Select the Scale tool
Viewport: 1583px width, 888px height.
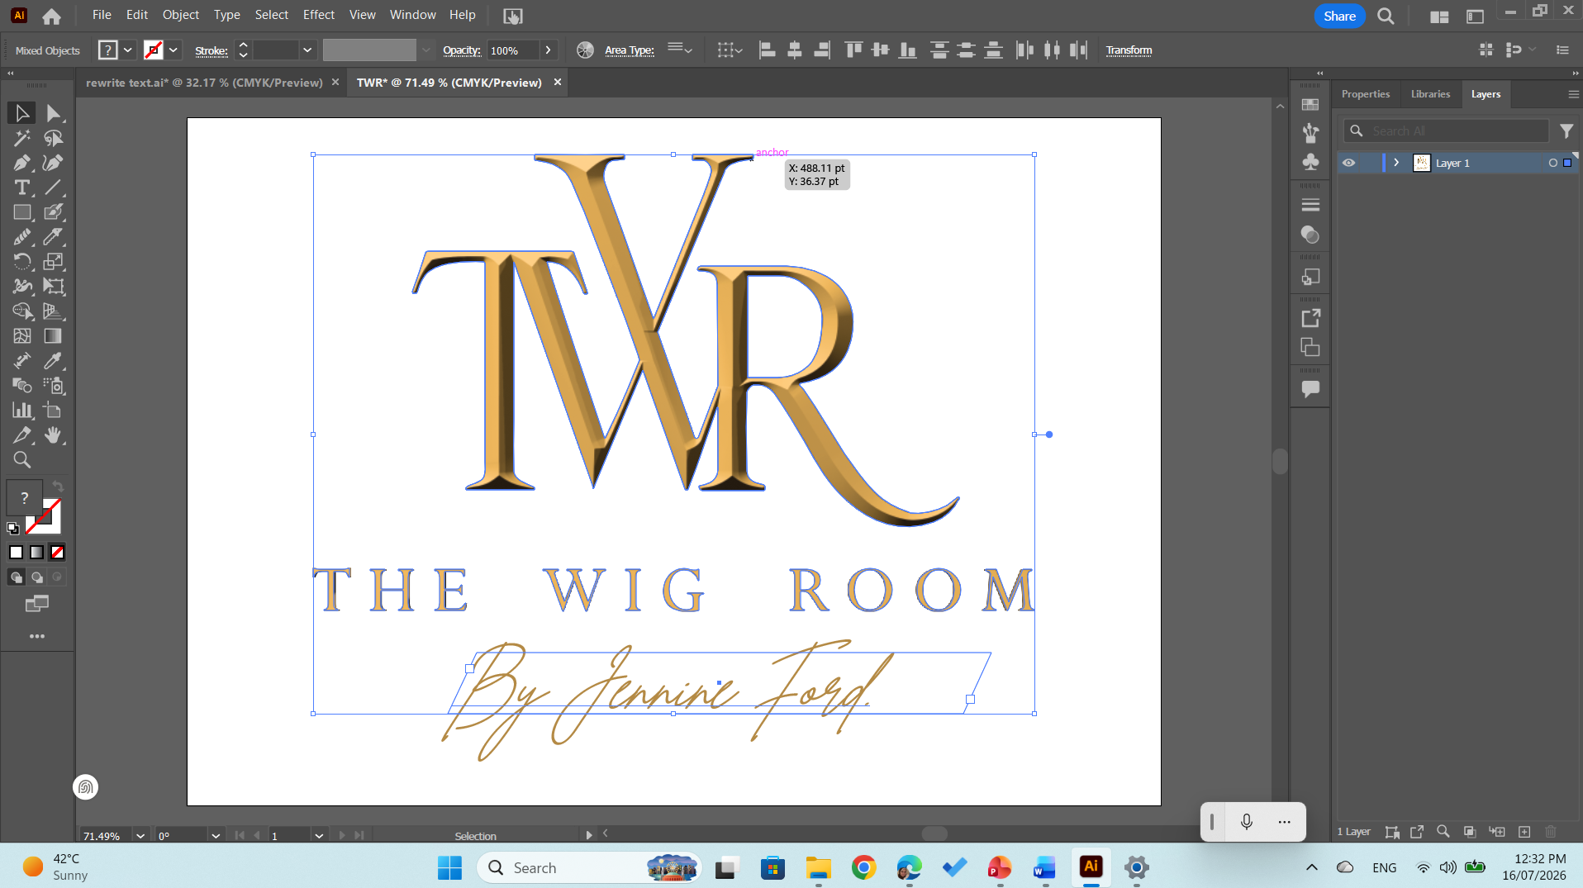tap(54, 262)
